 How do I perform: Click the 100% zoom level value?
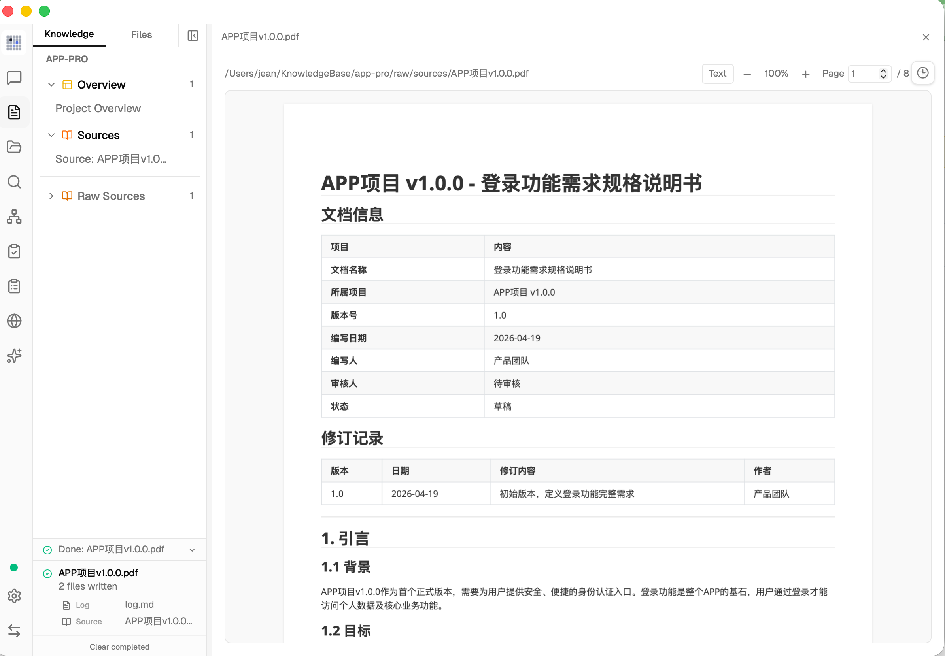pos(776,74)
